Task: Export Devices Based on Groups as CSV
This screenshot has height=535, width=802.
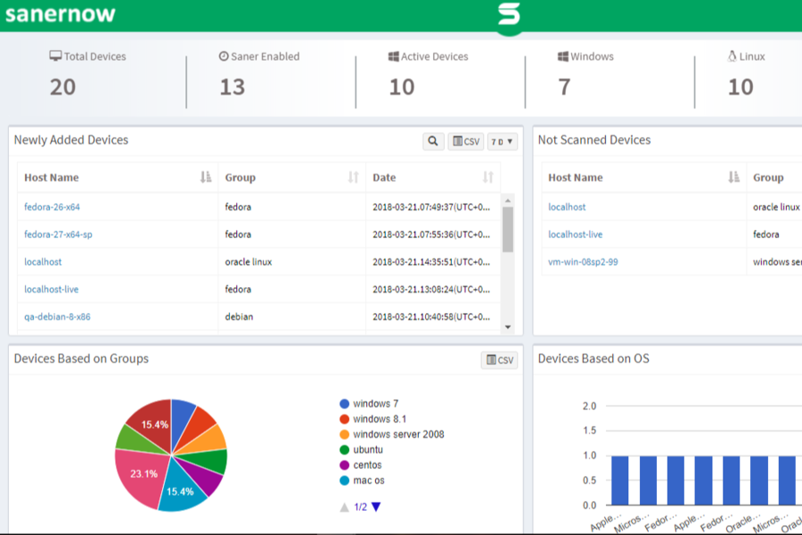Action: point(500,360)
